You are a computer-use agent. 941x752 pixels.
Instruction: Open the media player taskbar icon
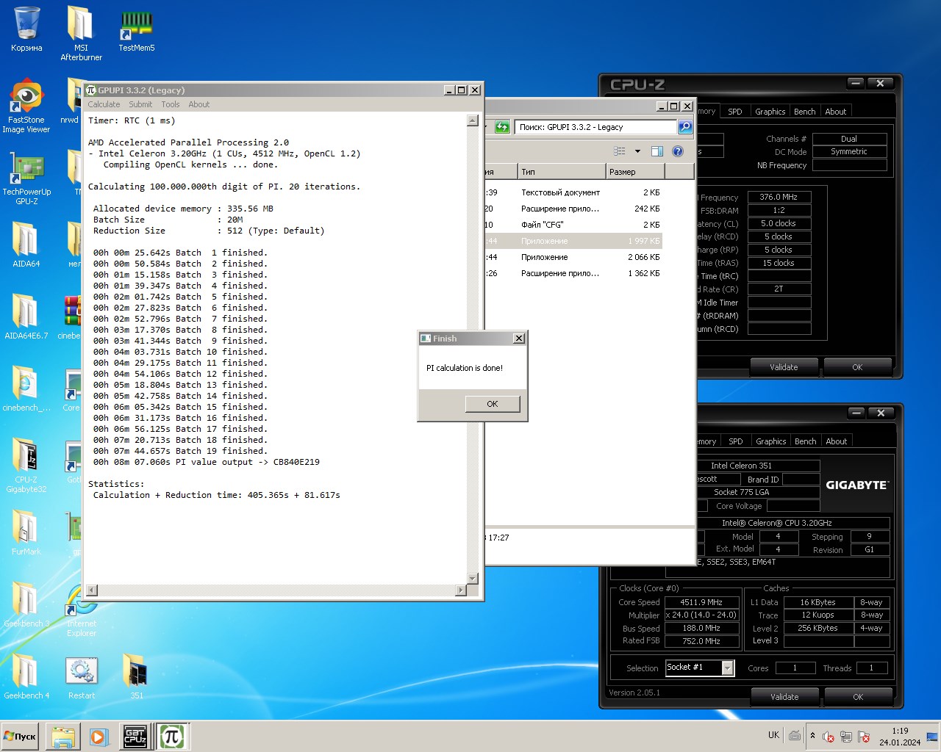coord(99,737)
